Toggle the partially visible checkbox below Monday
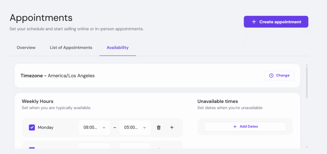The width and height of the screenshot is (327, 154). (32, 149)
